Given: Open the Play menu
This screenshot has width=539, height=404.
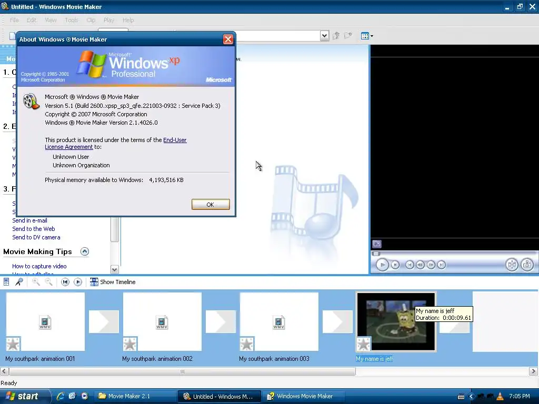Looking at the screenshot, I should pyautogui.click(x=108, y=20).
